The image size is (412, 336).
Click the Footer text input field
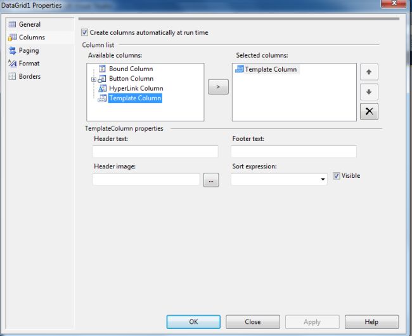293,151
